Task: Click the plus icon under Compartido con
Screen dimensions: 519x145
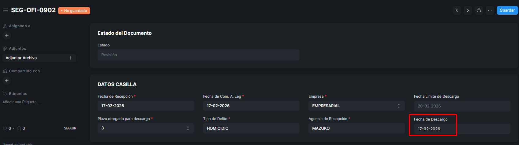Action: point(7,81)
